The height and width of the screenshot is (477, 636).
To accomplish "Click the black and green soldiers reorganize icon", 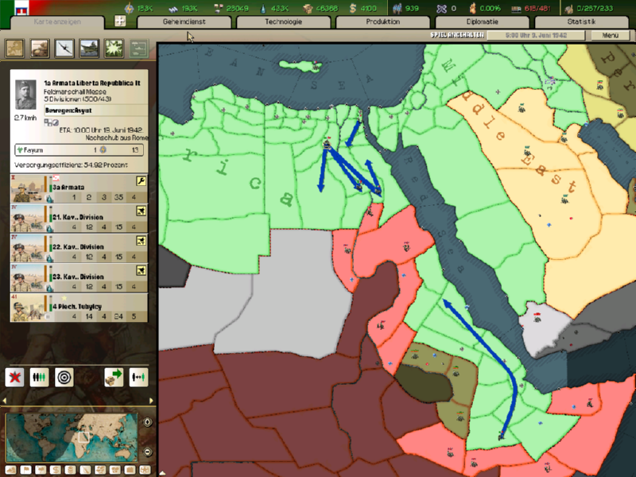I will 39,377.
